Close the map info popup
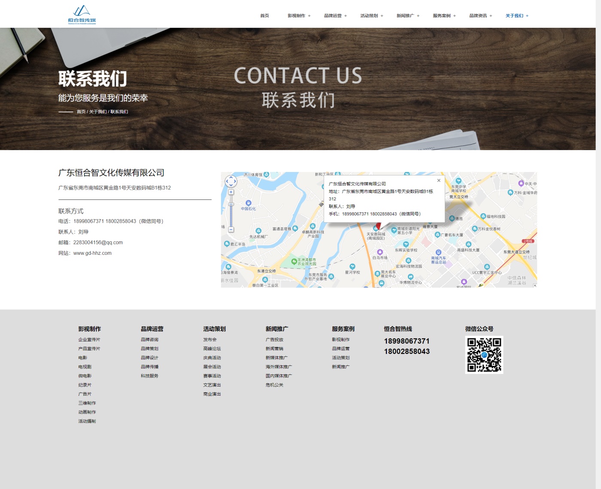 click(x=439, y=181)
